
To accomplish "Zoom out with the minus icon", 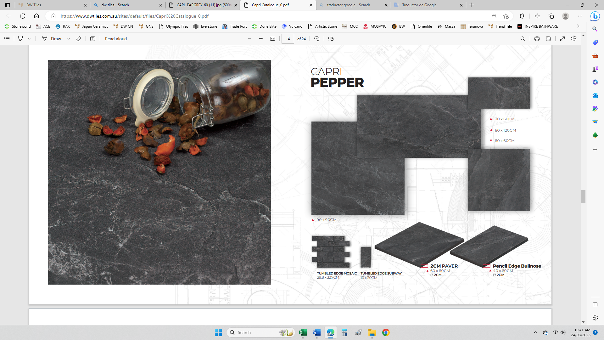I will click(x=250, y=39).
